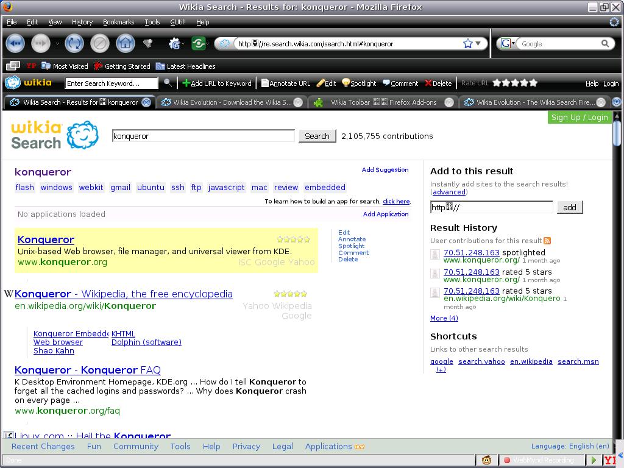Click the http:// add-site input field

click(492, 207)
